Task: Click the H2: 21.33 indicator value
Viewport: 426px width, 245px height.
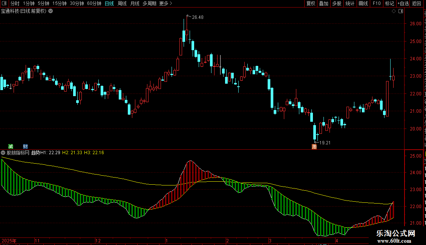Action: (72, 153)
